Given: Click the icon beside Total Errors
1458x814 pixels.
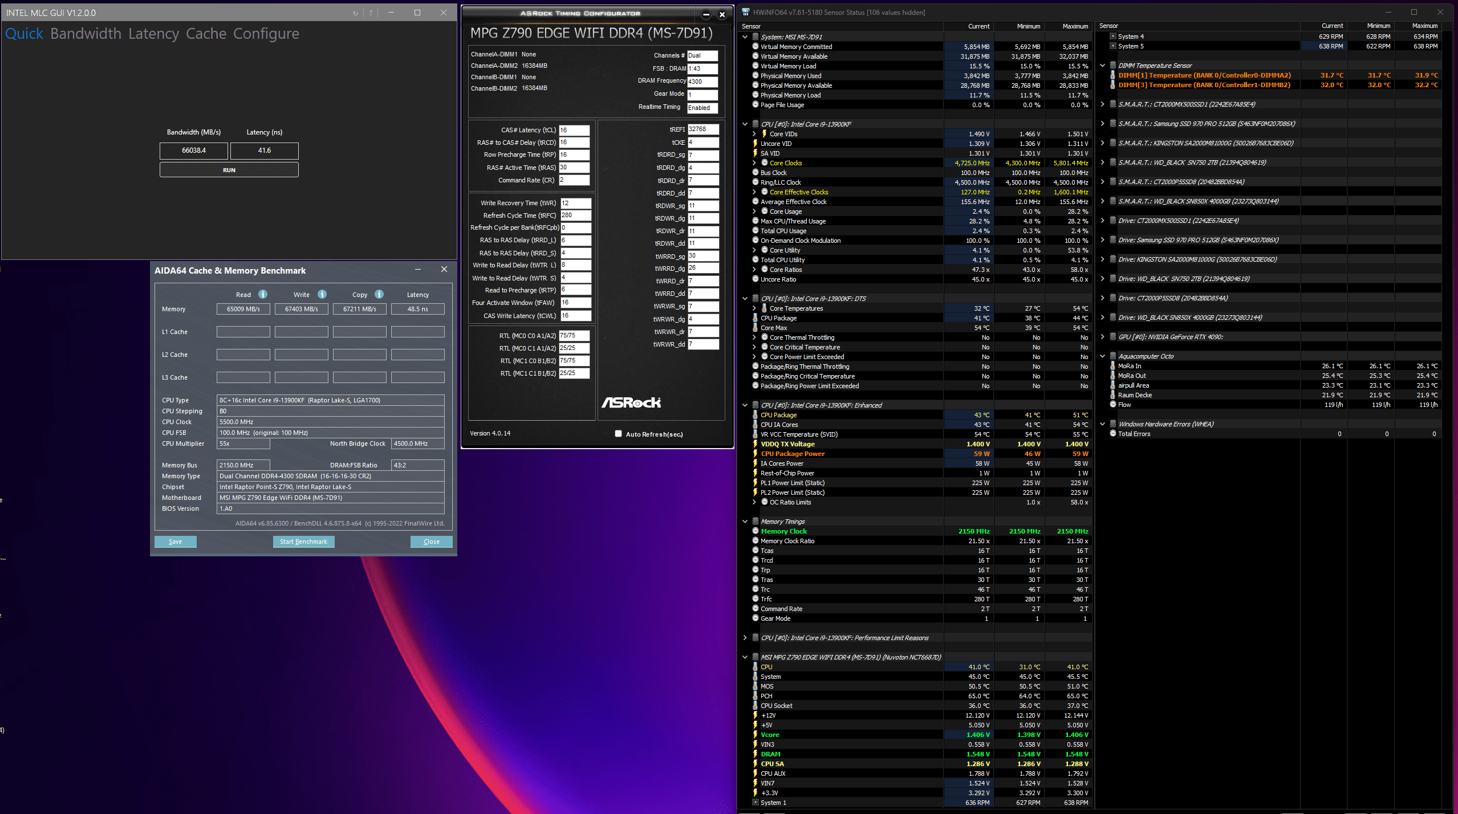Looking at the screenshot, I should (1112, 434).
